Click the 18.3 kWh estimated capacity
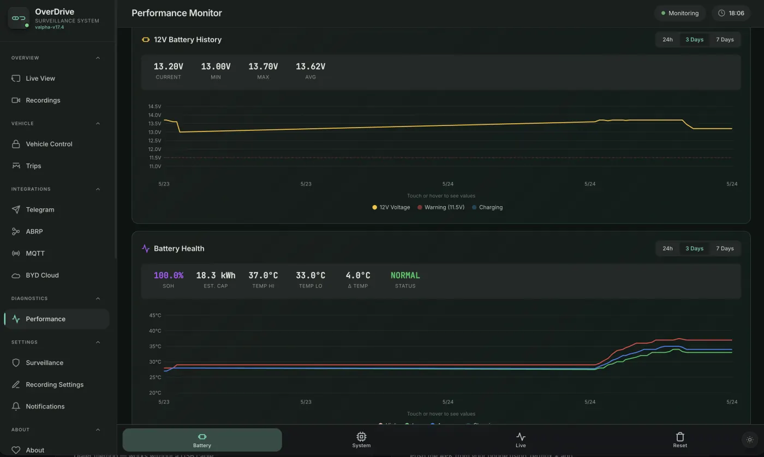The height and width of the screenshot is (457, 764). [x=216, y=275]
